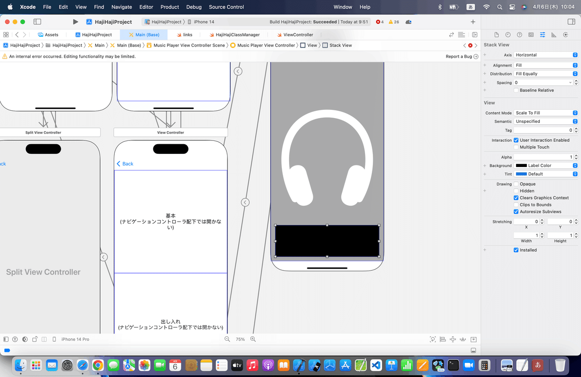Enable Clips to Bounds
This screenshot has width=581, height=377.
pyautogui.click(x=516, y=205)
